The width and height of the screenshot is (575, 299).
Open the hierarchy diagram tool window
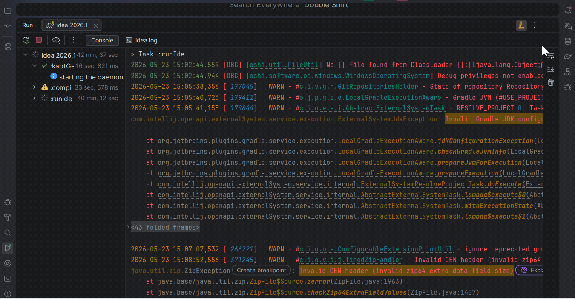(x=567, y=72)
